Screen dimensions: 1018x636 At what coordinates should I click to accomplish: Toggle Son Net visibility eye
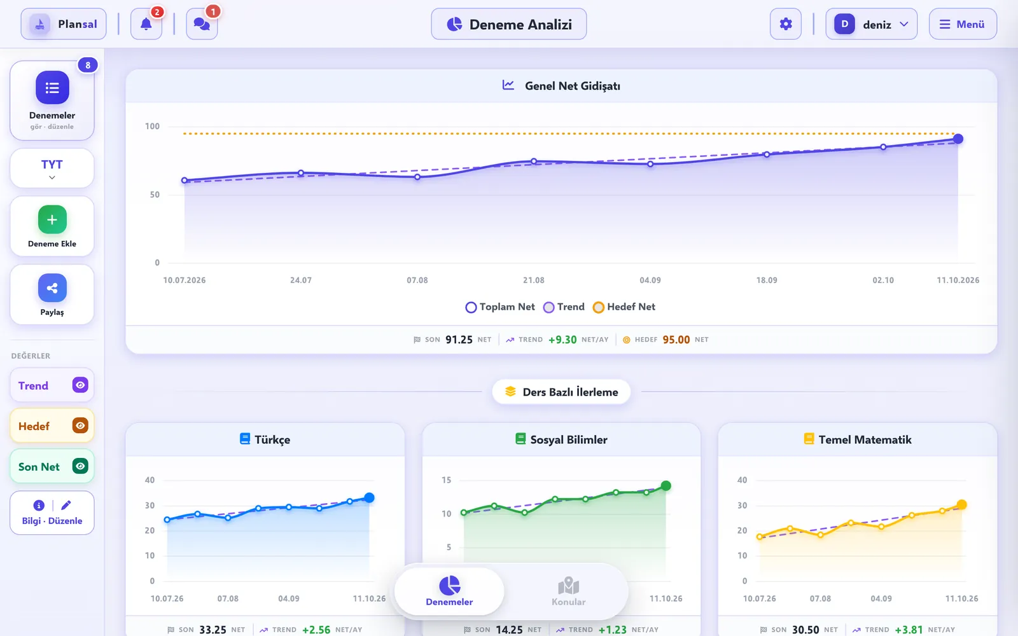click(80, 466)
